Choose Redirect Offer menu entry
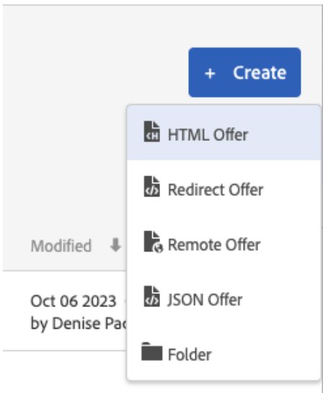The width and height of the screenshot is (323, 393). (x=216, y=190)
